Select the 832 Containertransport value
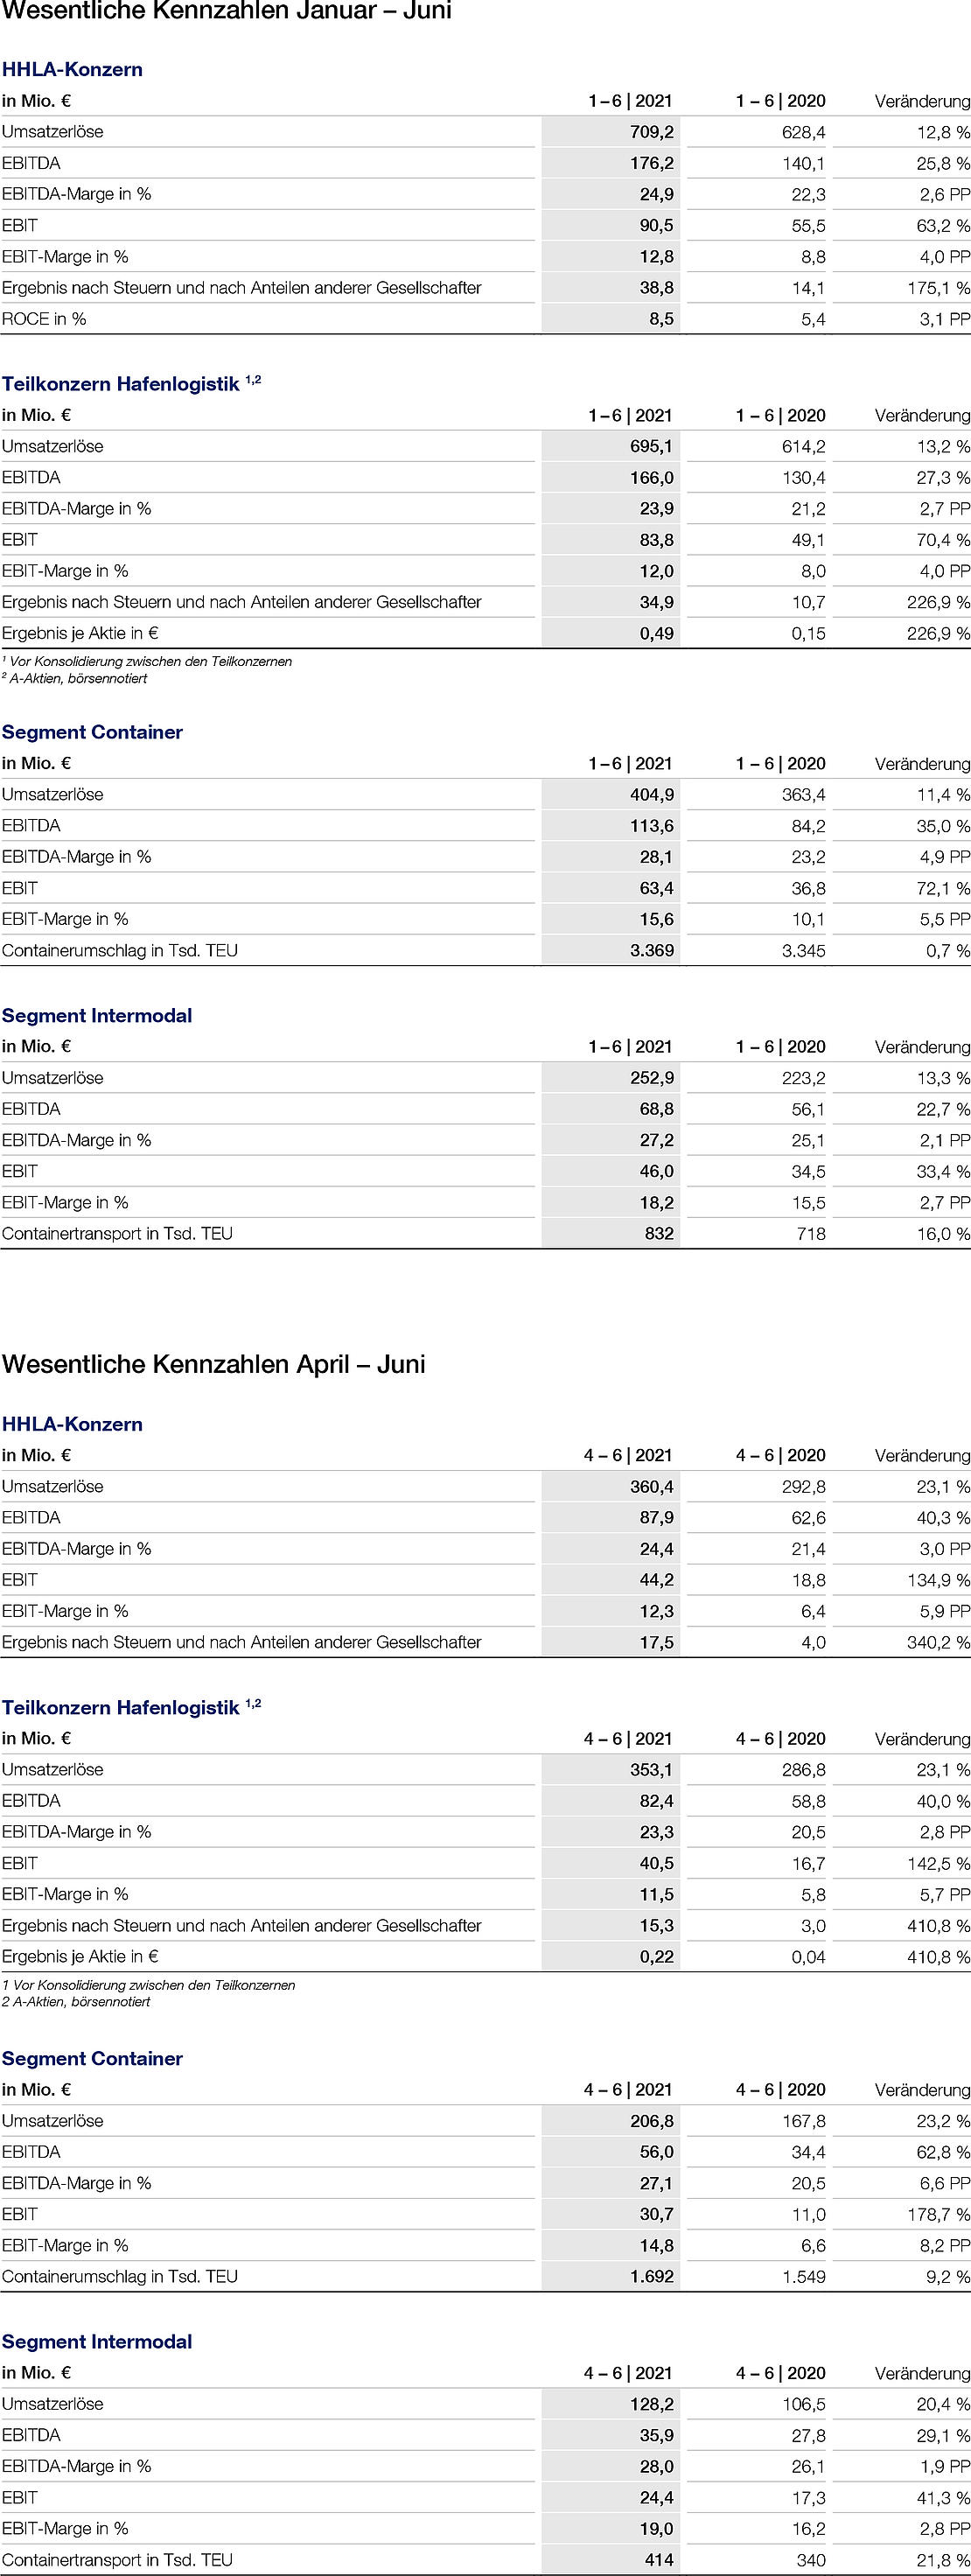Screen dimensions: 971x2576 click(x=658, y=1233)
